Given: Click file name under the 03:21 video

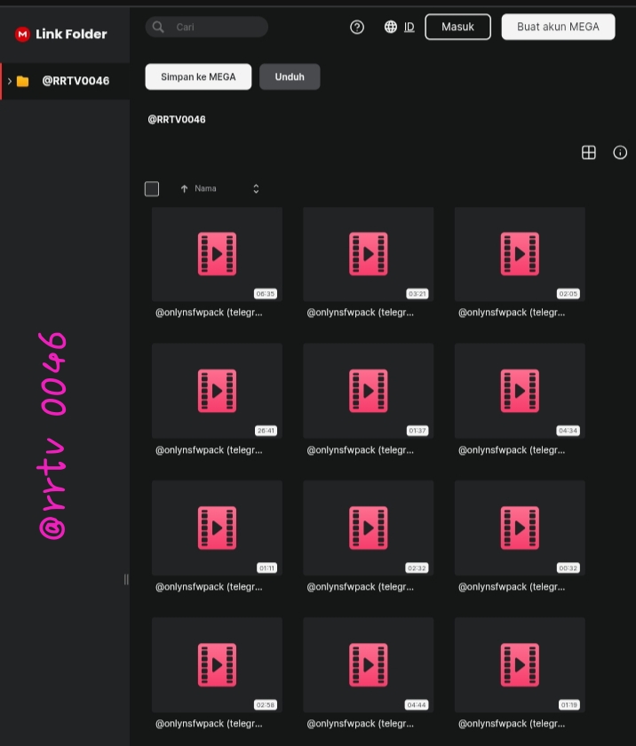Looking at the screenshot, I should pyautogui.click(x=360, y=313).
